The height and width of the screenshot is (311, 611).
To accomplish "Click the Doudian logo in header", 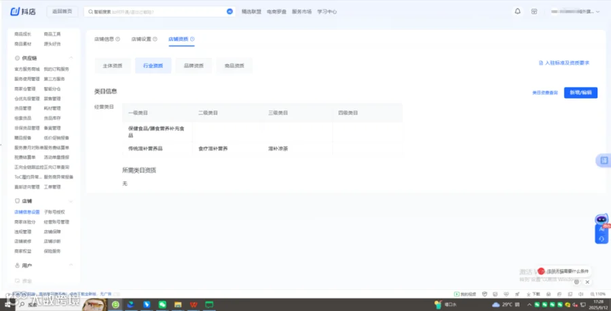I will click(22, 12).
